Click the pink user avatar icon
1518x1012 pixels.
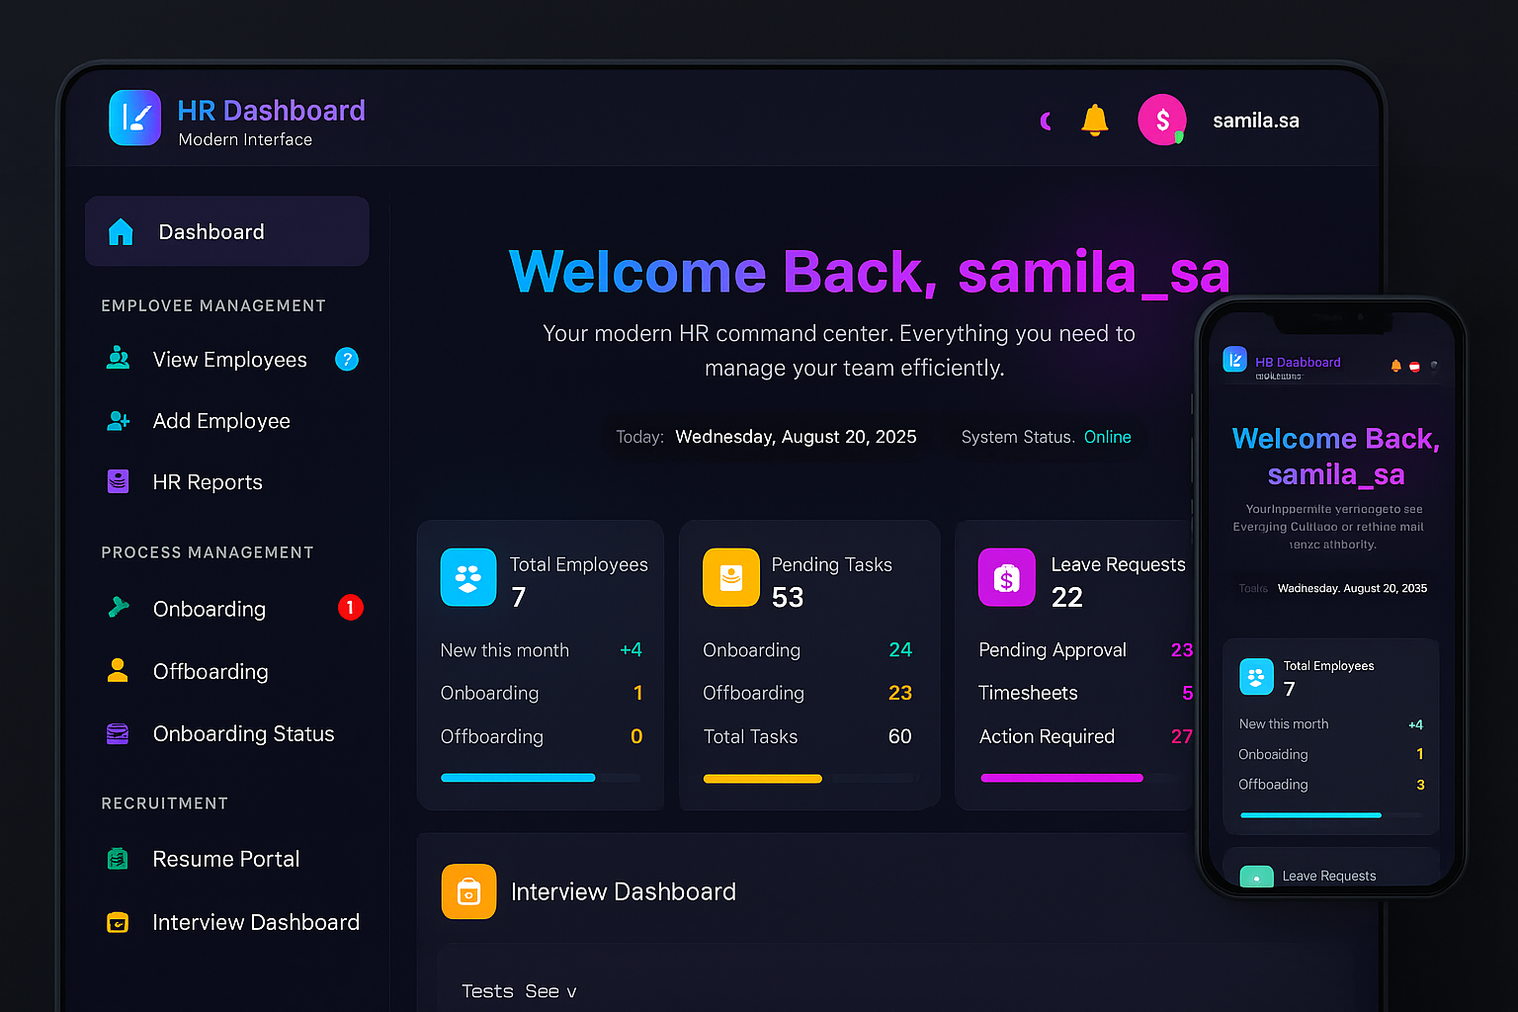[1161, 120]
